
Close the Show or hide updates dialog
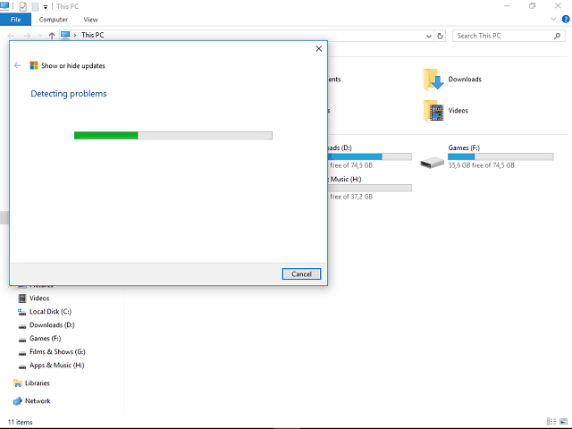pyautogui.click(x=319, y=48)
